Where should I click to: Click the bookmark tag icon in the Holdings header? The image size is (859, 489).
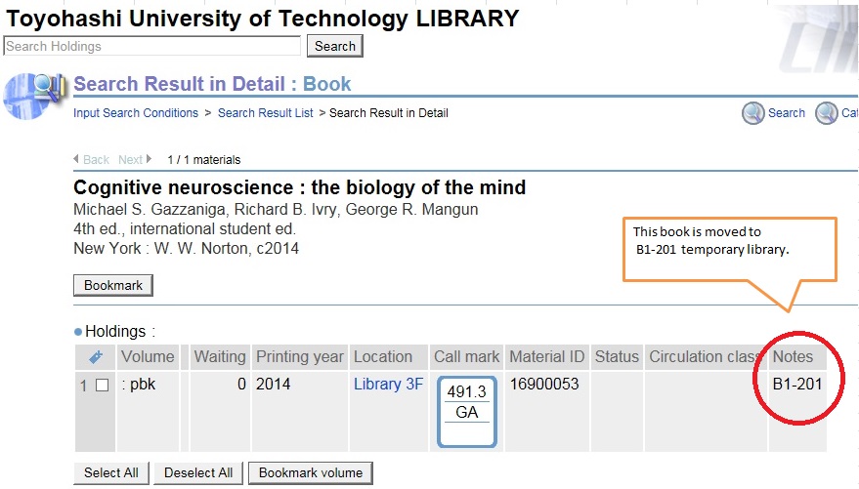coord(96,357)
